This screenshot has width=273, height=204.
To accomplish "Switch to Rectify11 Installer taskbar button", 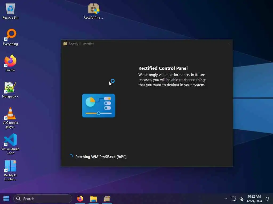I will (x=107, y=199).
